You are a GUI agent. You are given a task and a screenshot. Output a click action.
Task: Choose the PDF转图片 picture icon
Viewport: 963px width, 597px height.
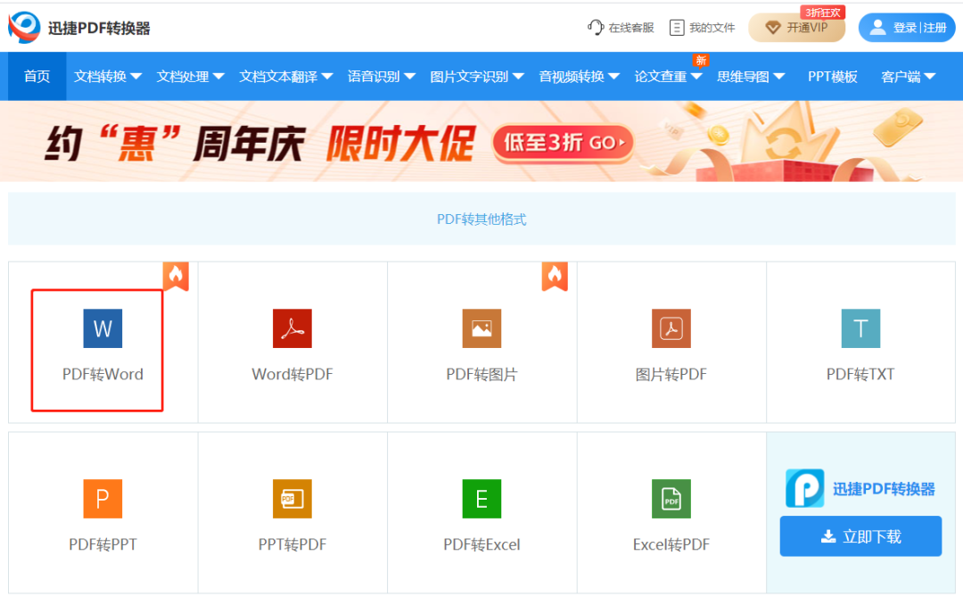point(481,328)
